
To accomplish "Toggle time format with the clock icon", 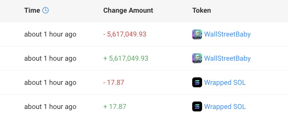I will pos(45,10).
